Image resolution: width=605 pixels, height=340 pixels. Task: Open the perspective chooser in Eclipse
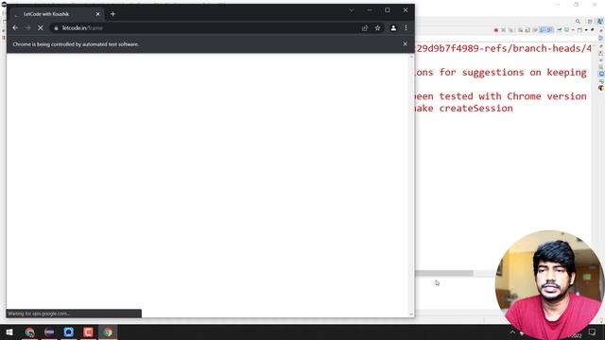(x=590, y=21)
